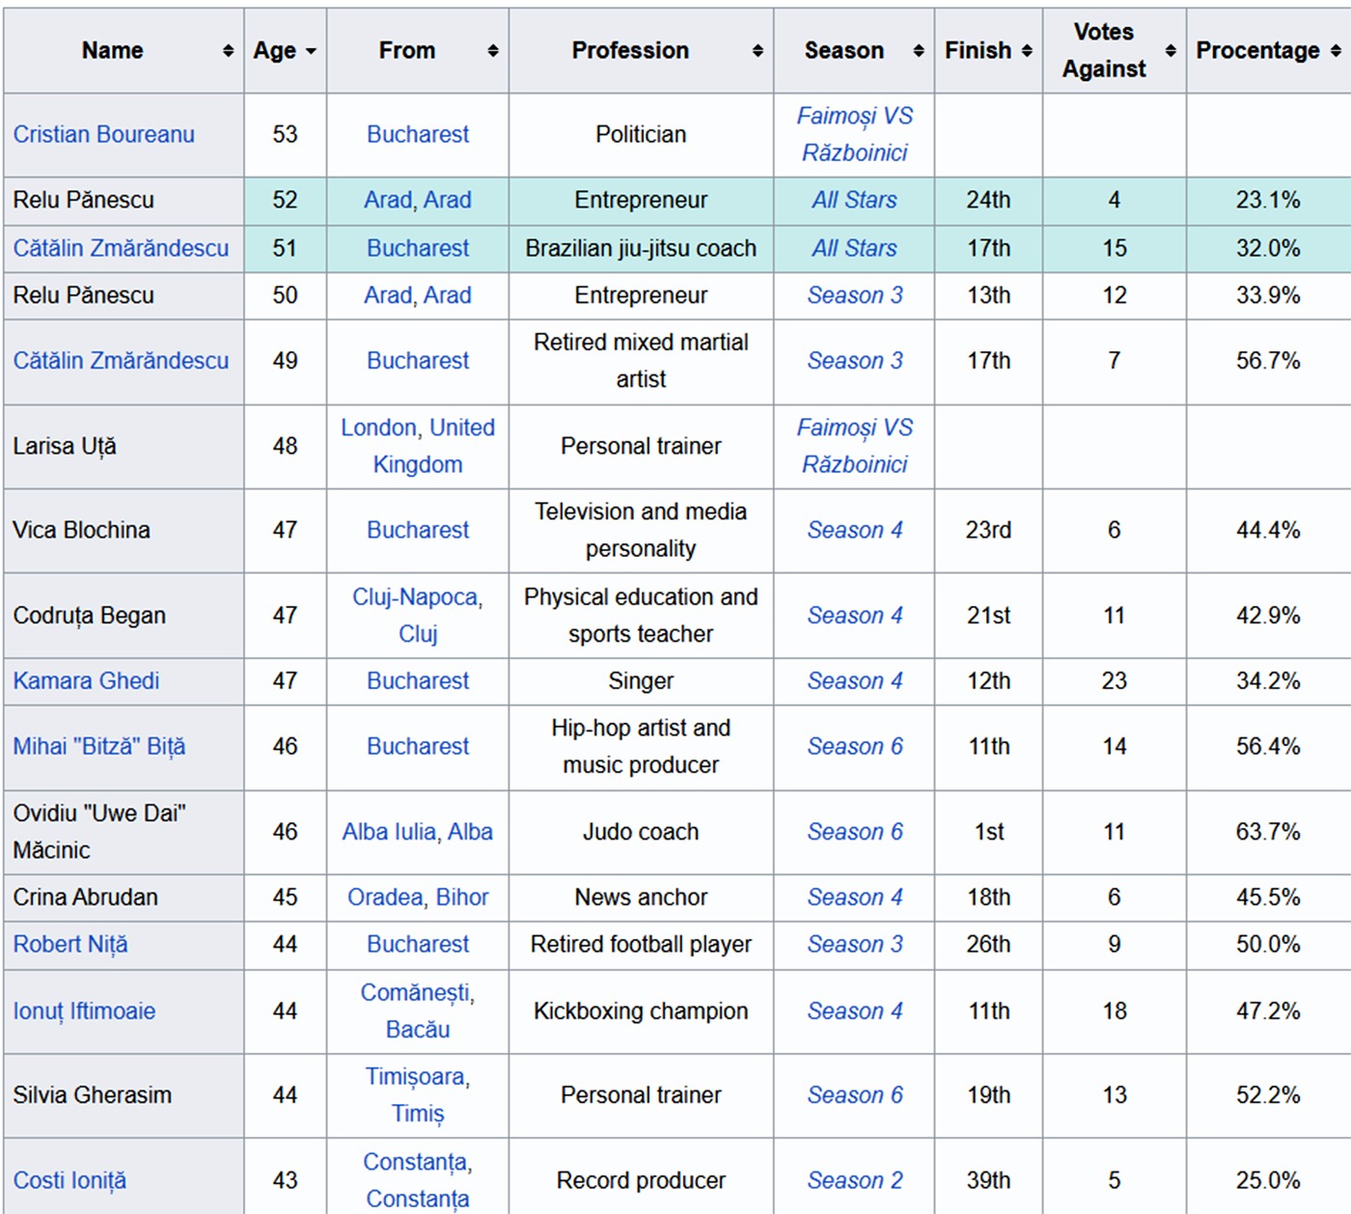
Task: Open the Kamara Ghedi article link
Action: [x=86, y=680]
